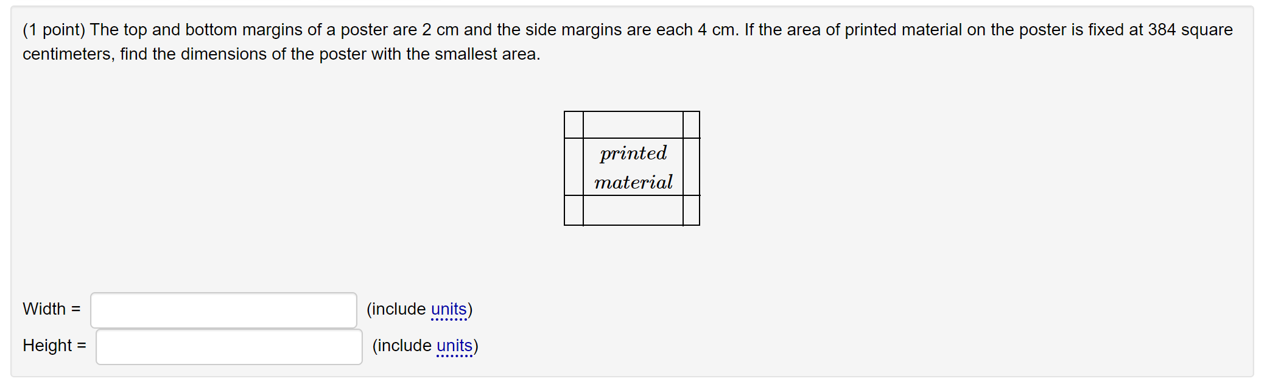Click the '(include units)' text near Width
Image resolution: width=1281 pixels, height=384 pixels.
419,309
